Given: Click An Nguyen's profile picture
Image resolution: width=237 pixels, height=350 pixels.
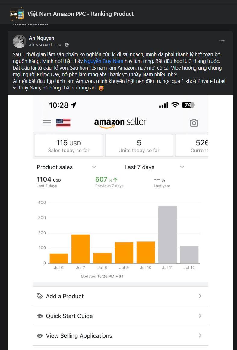Looking at the screenshot, I should click(x=20, y=41).
